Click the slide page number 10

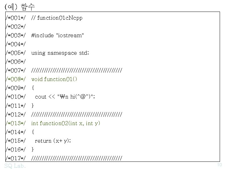219,165
